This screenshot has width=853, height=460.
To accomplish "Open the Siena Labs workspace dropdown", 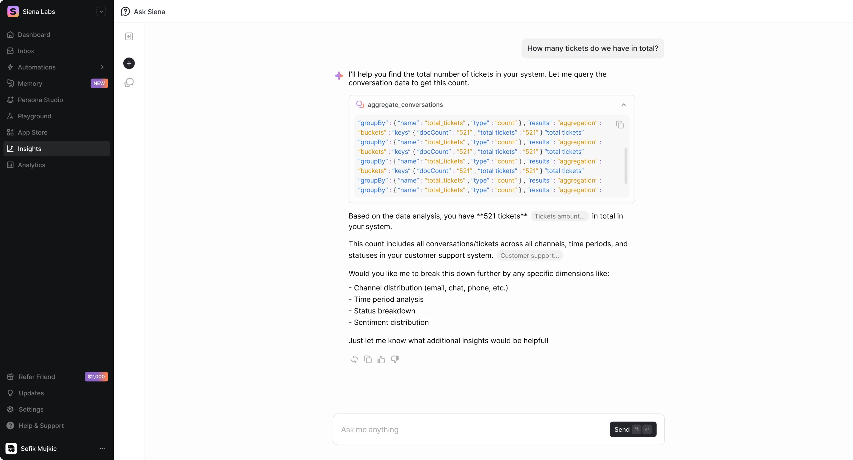I will pos(101,12).
